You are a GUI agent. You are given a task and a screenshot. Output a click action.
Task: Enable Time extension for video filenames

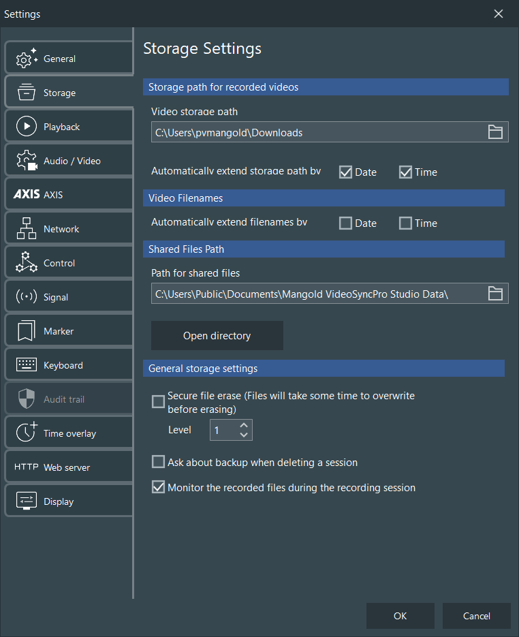click(405, 223)
